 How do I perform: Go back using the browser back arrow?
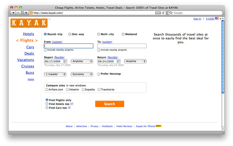pyautogui.click(x=13, y=13)
